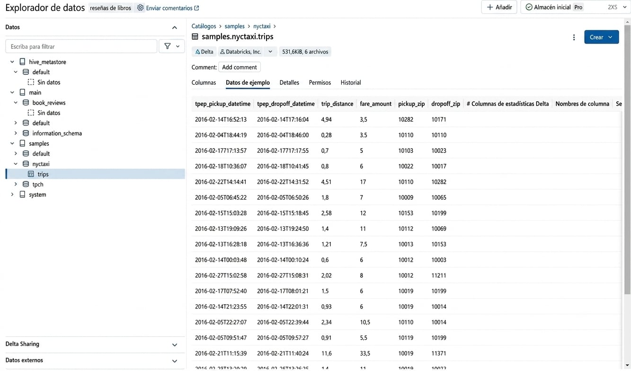The width and height of the screenshot is (631, 371).
Task: Click the reseñas de libros tag
Action: pos(110,8)
